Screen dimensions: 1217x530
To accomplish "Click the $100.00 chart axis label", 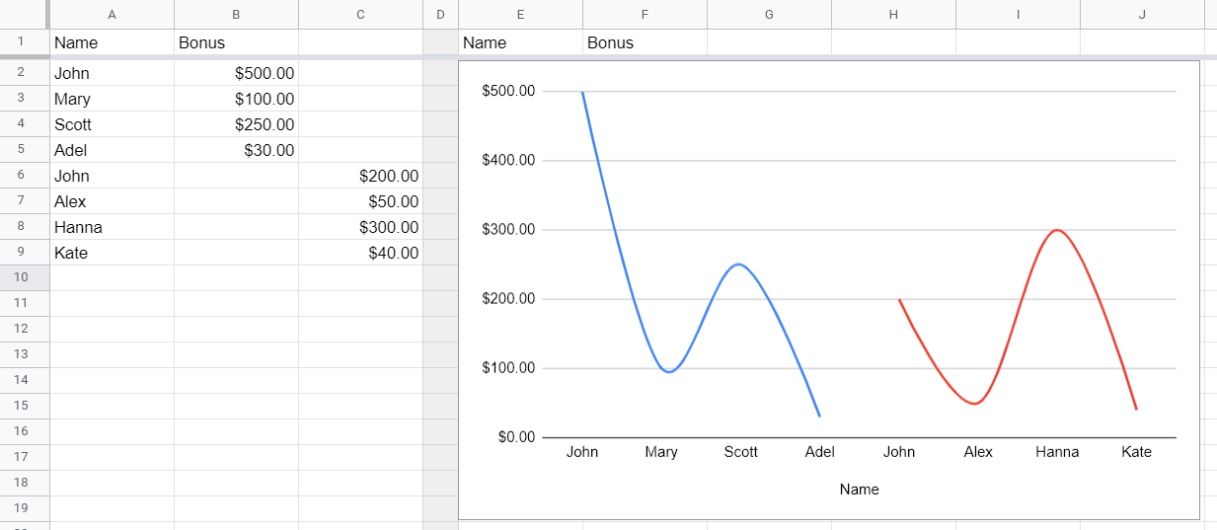I will pyautogui.click(x=508, y=368).
